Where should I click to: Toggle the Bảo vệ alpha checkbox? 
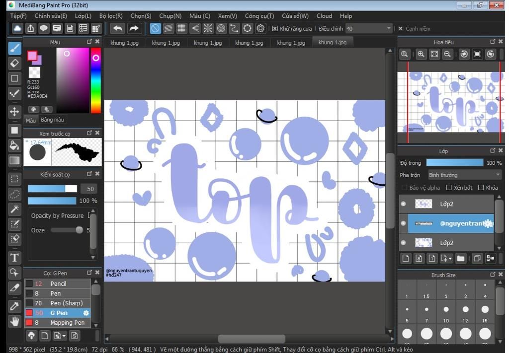404,187
